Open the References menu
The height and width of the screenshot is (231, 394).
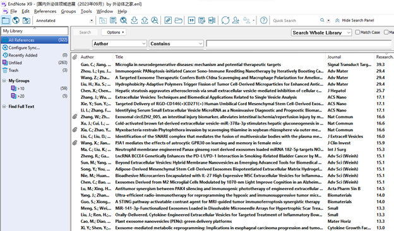(x=45, y=11)
